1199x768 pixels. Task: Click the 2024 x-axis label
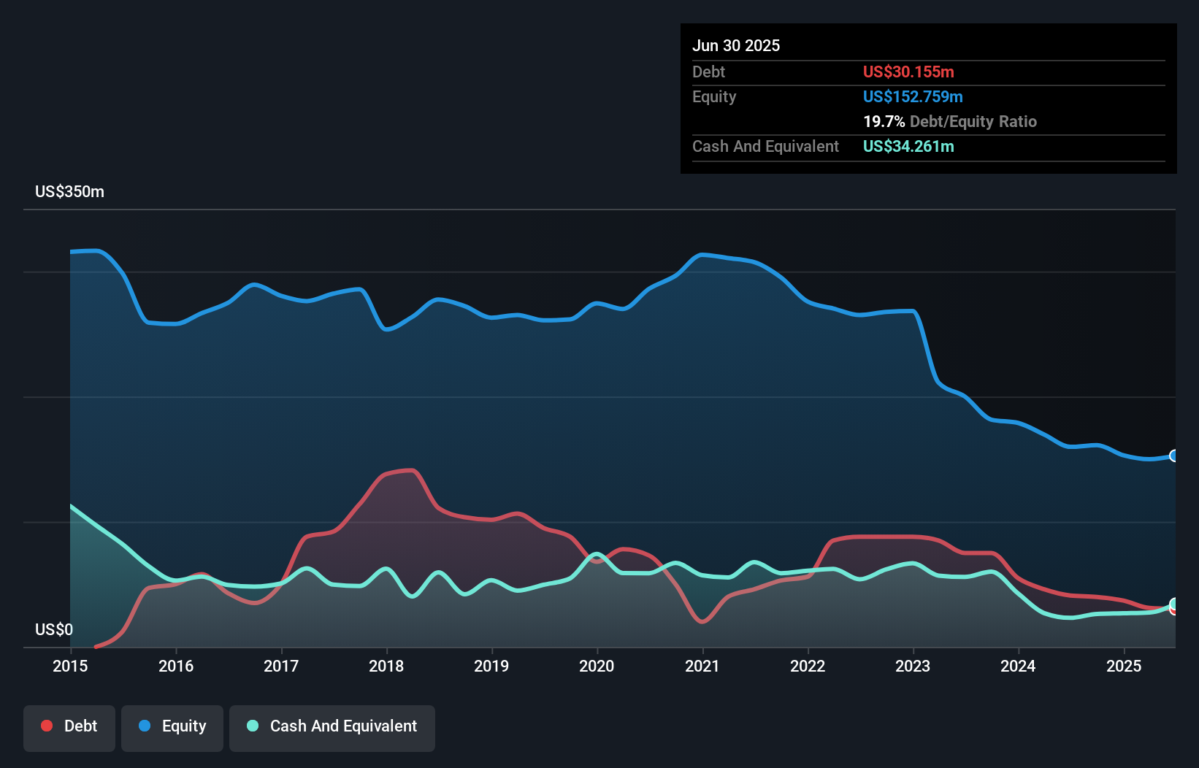point(1018,666)
